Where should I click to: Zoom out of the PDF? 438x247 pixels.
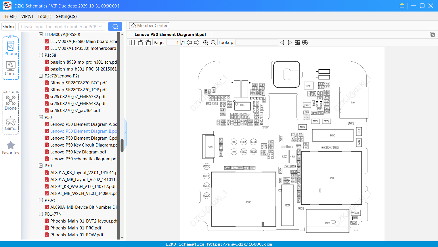click(213, 43)
